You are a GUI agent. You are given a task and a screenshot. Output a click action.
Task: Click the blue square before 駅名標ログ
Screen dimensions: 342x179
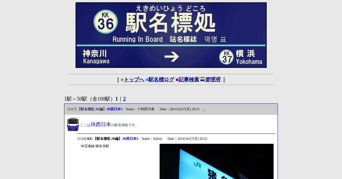(147, 80)
